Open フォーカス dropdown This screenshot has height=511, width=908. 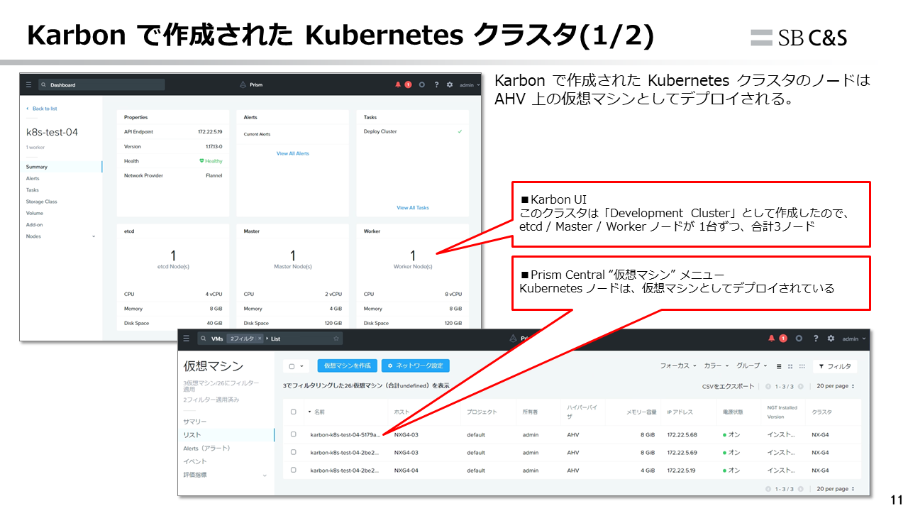(x=678, y=366)
